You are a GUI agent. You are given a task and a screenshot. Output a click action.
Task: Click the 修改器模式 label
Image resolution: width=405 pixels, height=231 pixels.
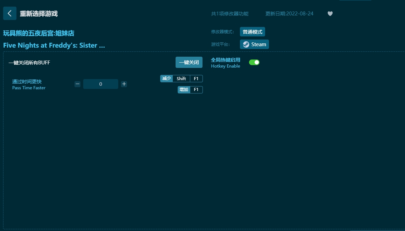pos(222,32)
